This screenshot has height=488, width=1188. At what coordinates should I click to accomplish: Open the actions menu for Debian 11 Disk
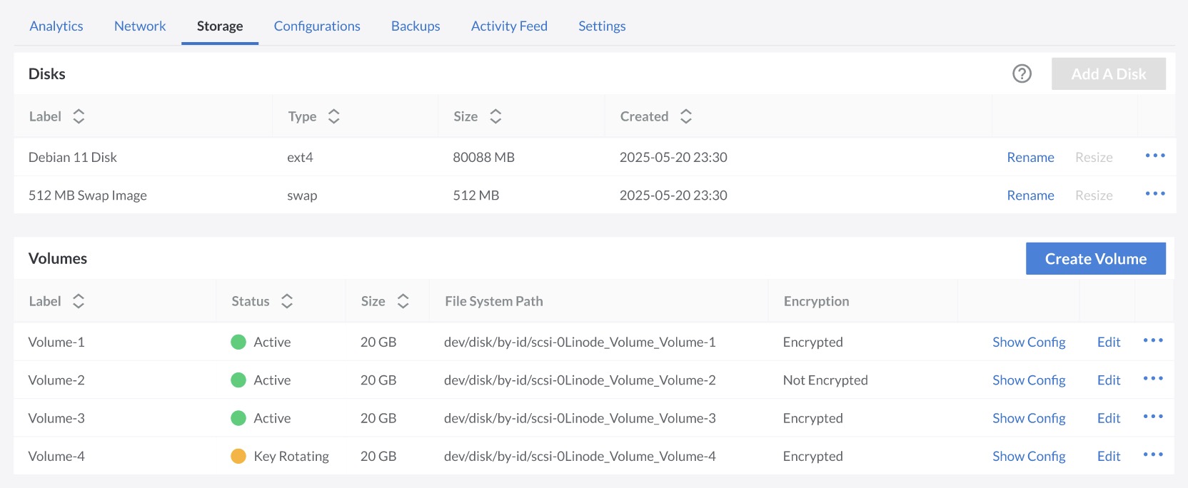pos(1154,156)
